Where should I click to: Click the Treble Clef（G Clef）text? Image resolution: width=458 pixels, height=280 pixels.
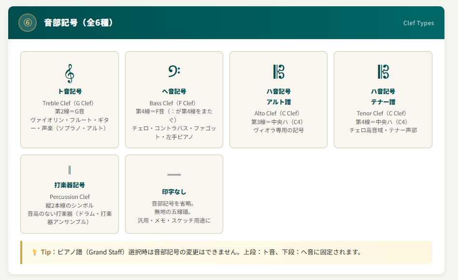click(x=68, y=103)
